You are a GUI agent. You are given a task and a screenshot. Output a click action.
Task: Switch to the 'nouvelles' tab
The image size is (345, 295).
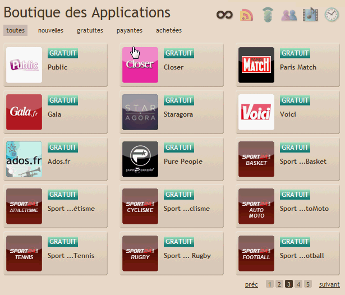(x=50, y=30)
